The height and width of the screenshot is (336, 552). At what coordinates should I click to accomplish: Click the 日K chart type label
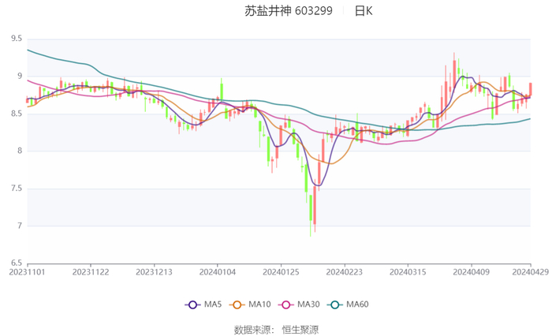[364, 11]
